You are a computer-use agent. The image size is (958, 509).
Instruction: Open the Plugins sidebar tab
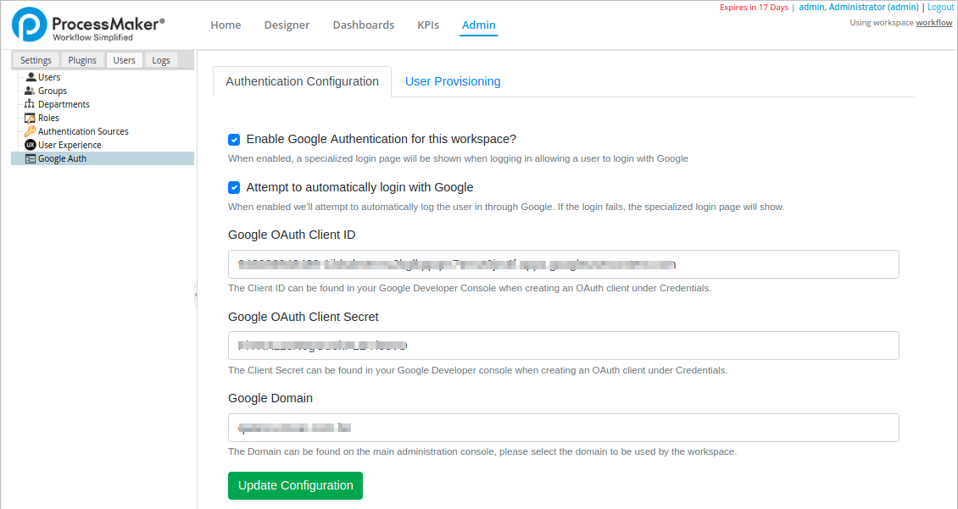pyautogui.click(x=82, y=60)
